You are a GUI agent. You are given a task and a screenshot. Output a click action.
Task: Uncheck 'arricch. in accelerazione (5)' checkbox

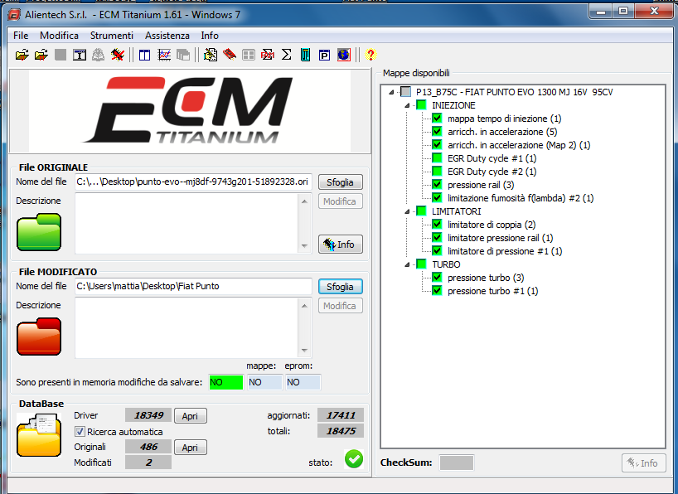[x=437, y=132]
